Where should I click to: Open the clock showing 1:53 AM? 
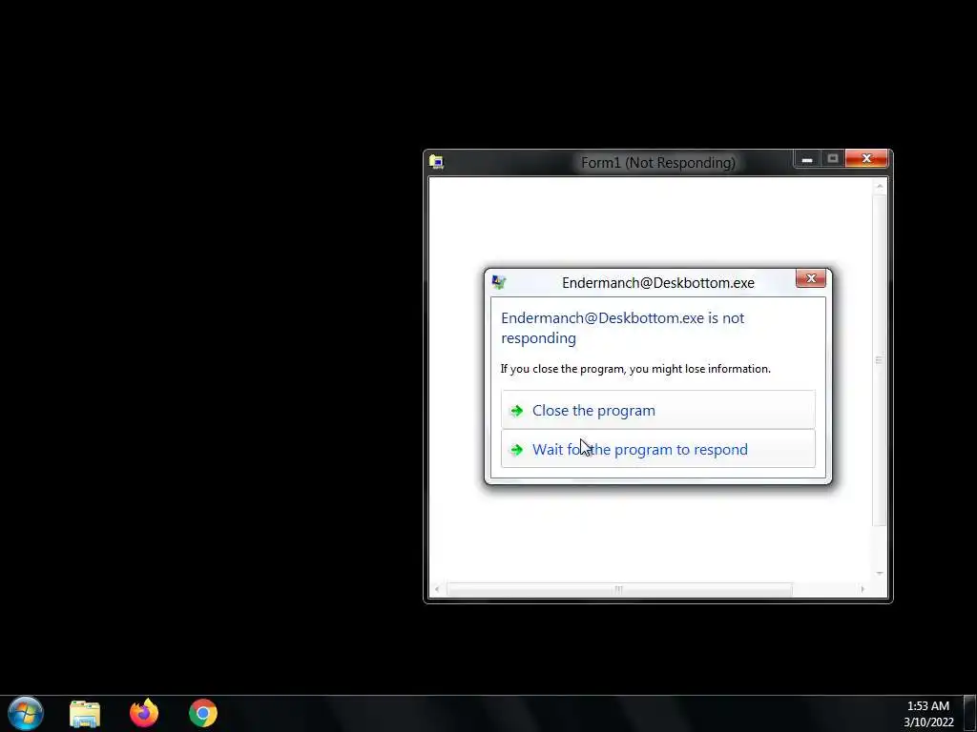[x=928, y=713]
